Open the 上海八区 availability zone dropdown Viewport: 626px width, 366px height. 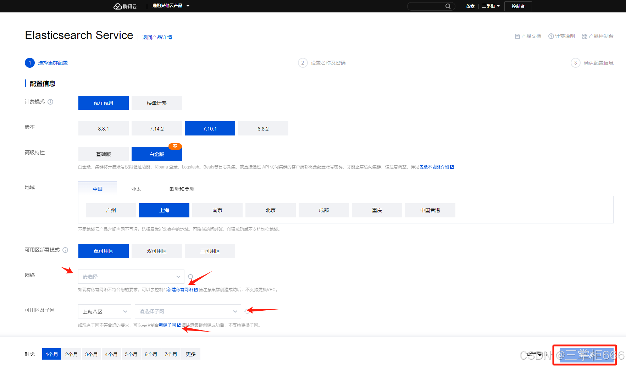[x=104, y=311]
